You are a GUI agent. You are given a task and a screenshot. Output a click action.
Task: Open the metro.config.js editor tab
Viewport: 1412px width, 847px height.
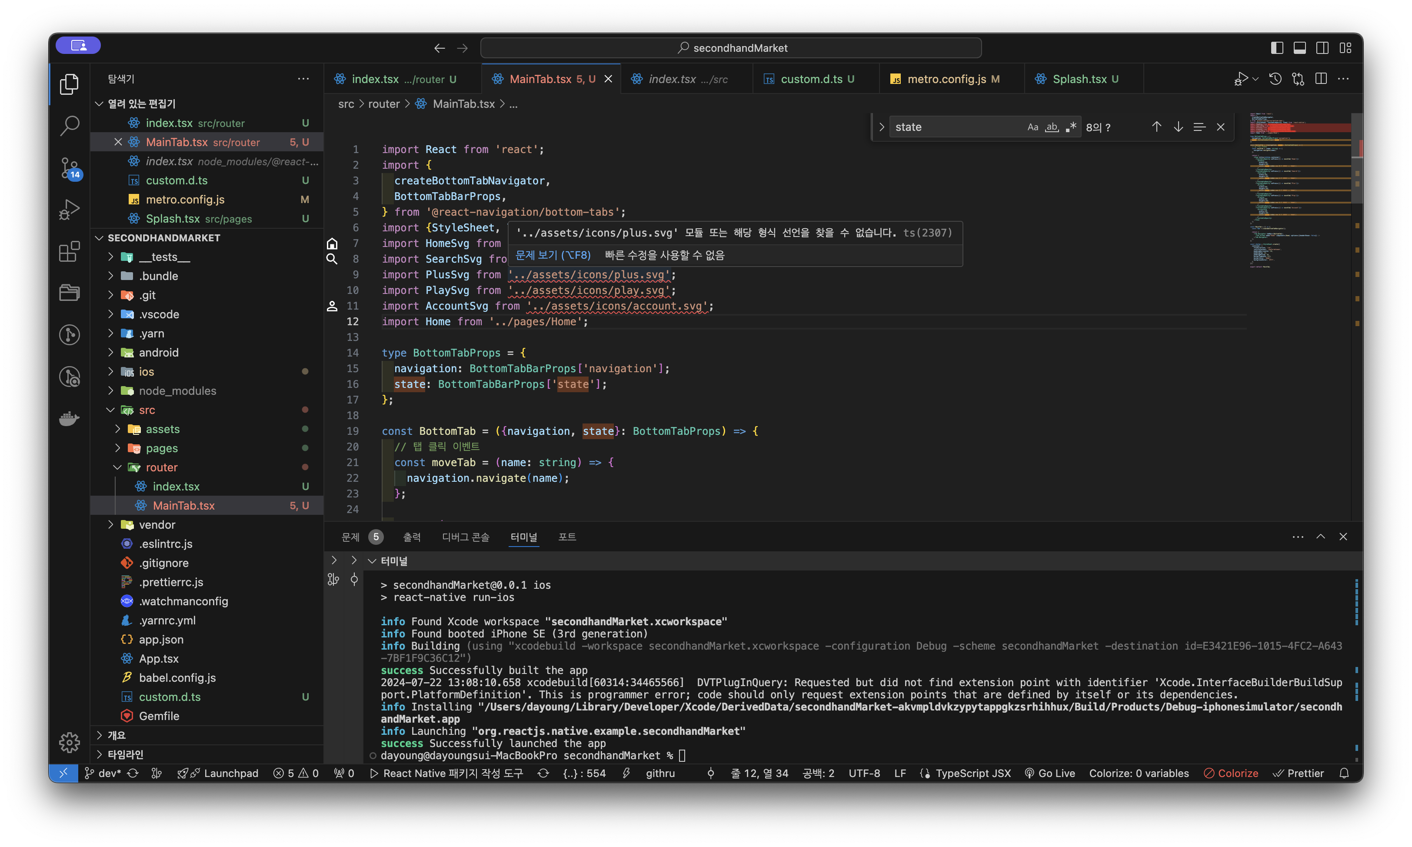(946, 79)
